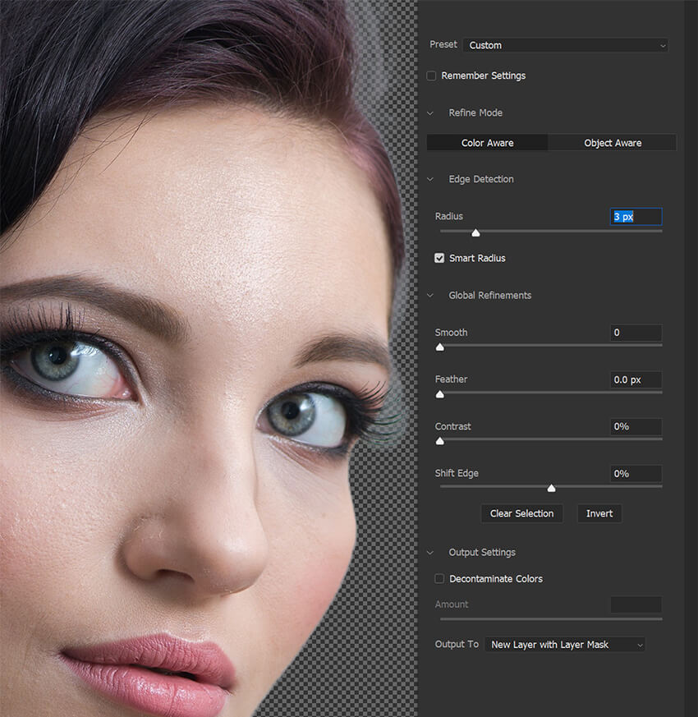Screen dimensions: 698x717
Task: Open the Output To dropdown
Action: point(564,645)
